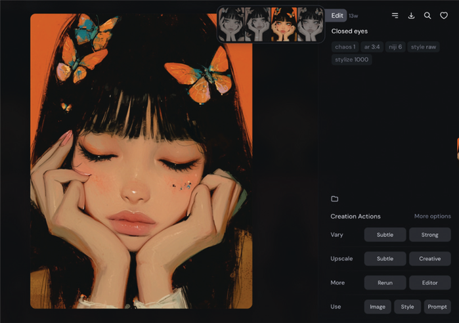Screen dimensions: 459x323
Task: Click the 'Creation Actions' heading
Action: pyautogui.click(x=355, y=216)
